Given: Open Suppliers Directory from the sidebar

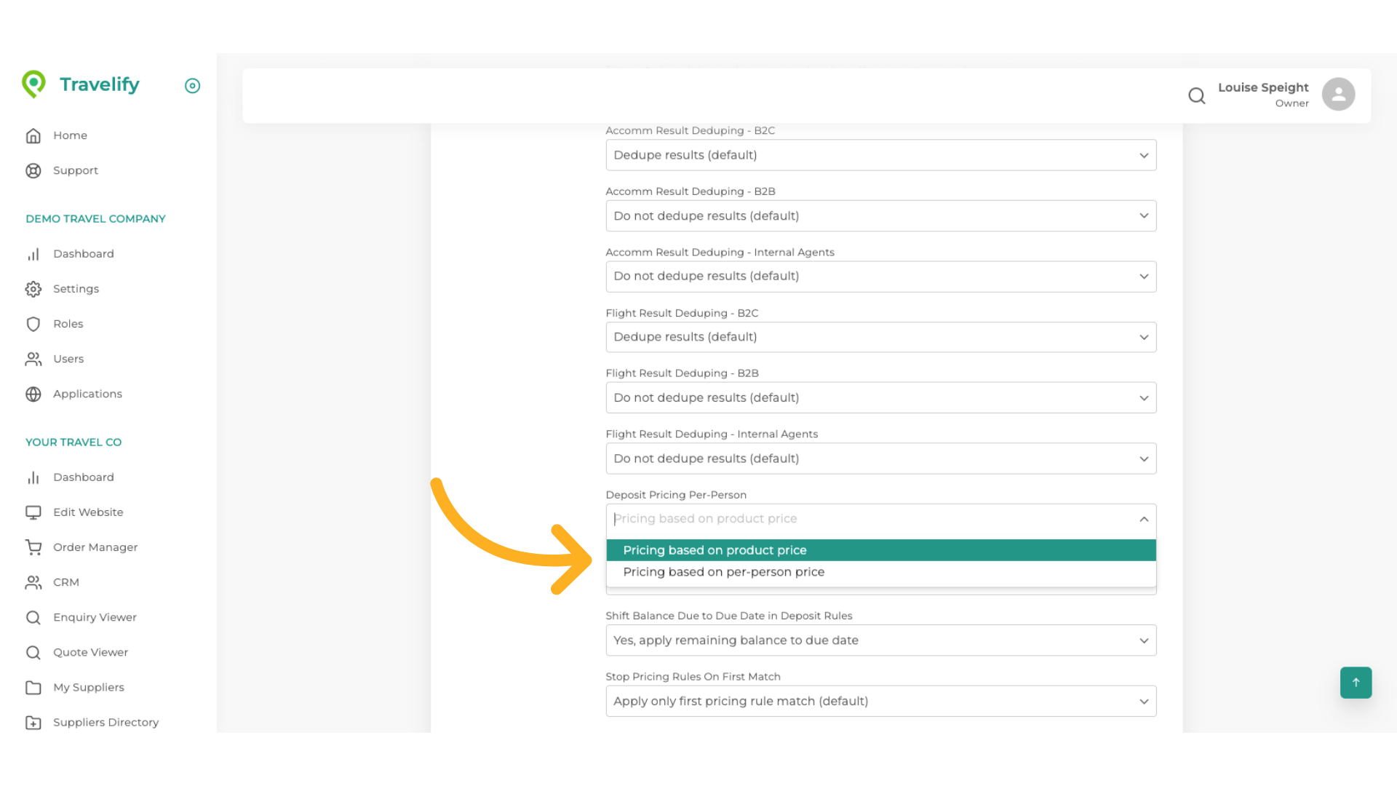Looking at the screenshot, I should [33, 722].
